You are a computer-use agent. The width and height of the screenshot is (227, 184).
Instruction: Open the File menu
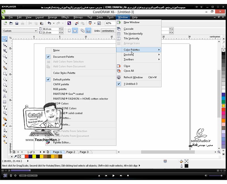pyautogui.click(x=10, y=17)
